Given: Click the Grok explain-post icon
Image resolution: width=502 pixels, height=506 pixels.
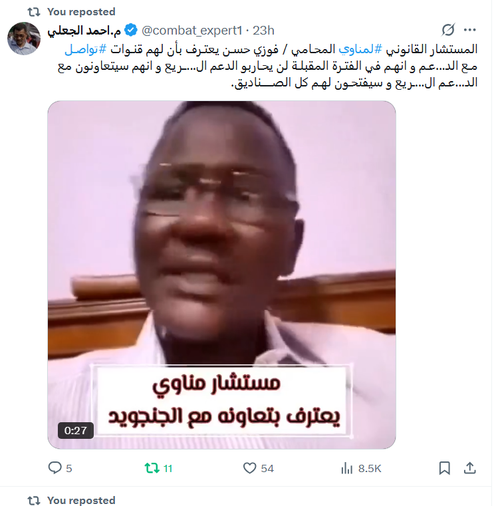Looking at the screenshot, I should [x=448, y=30].
